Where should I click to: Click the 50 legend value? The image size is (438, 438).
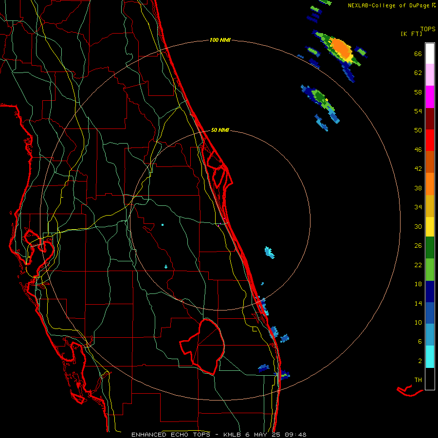pyautogui.click(x=418, y=130)
